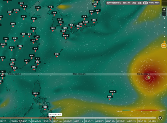
Task: Switch to the 風烏 model tab
Action: [134, 3]
